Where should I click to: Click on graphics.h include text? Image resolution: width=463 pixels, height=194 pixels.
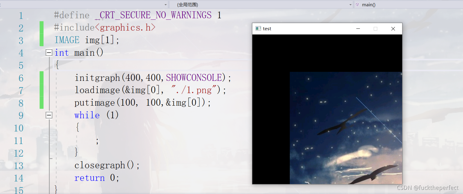(x=125, y=28)
